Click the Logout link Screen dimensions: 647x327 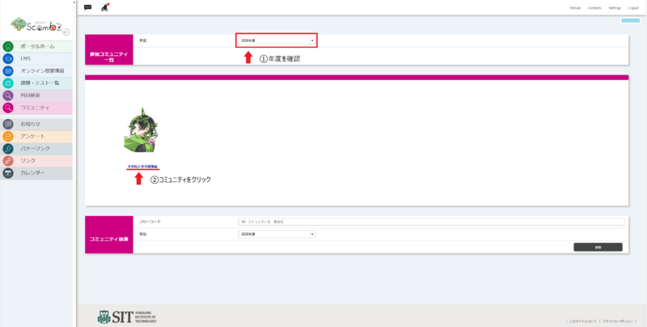(633, 7)
